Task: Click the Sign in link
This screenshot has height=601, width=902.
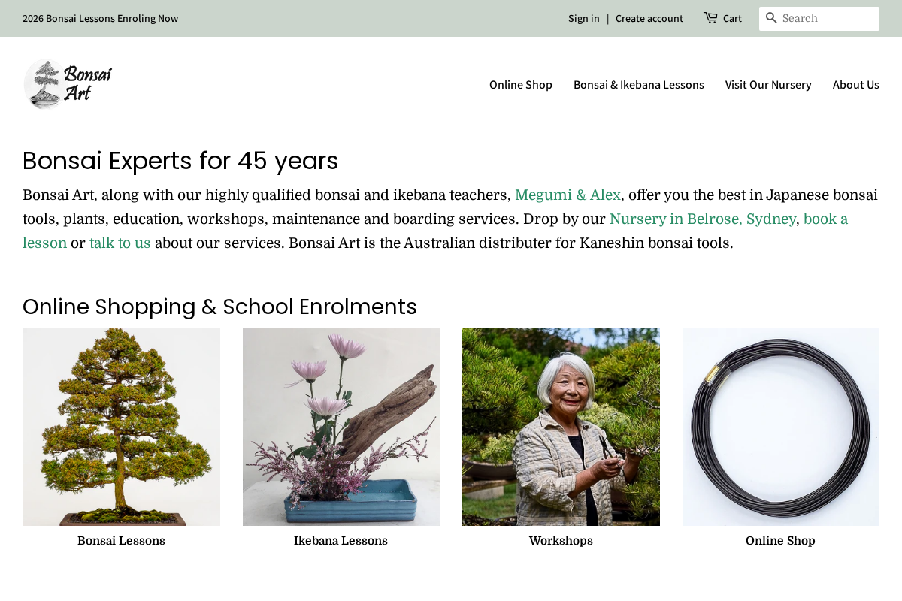Action: point(583,18)
